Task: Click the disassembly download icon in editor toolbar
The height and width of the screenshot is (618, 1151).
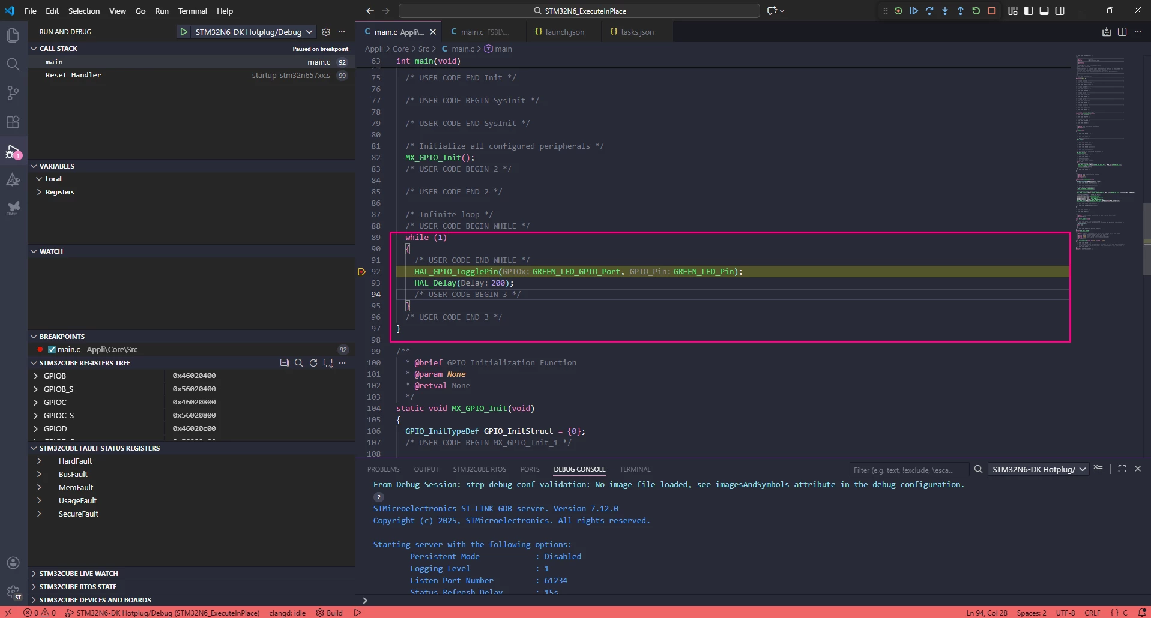Action: tap(1107, 32)
